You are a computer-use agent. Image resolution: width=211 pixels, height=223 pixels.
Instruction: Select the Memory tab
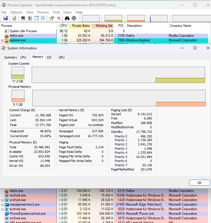click(x=38, y=57)
